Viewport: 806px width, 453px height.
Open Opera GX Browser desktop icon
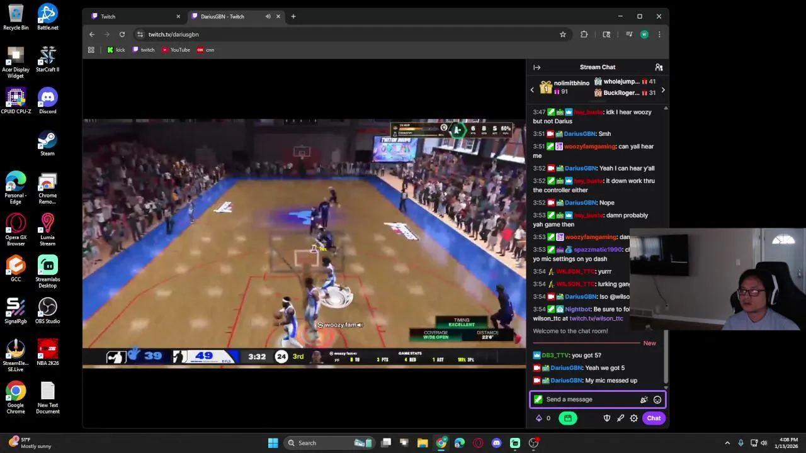pos(16,230)
